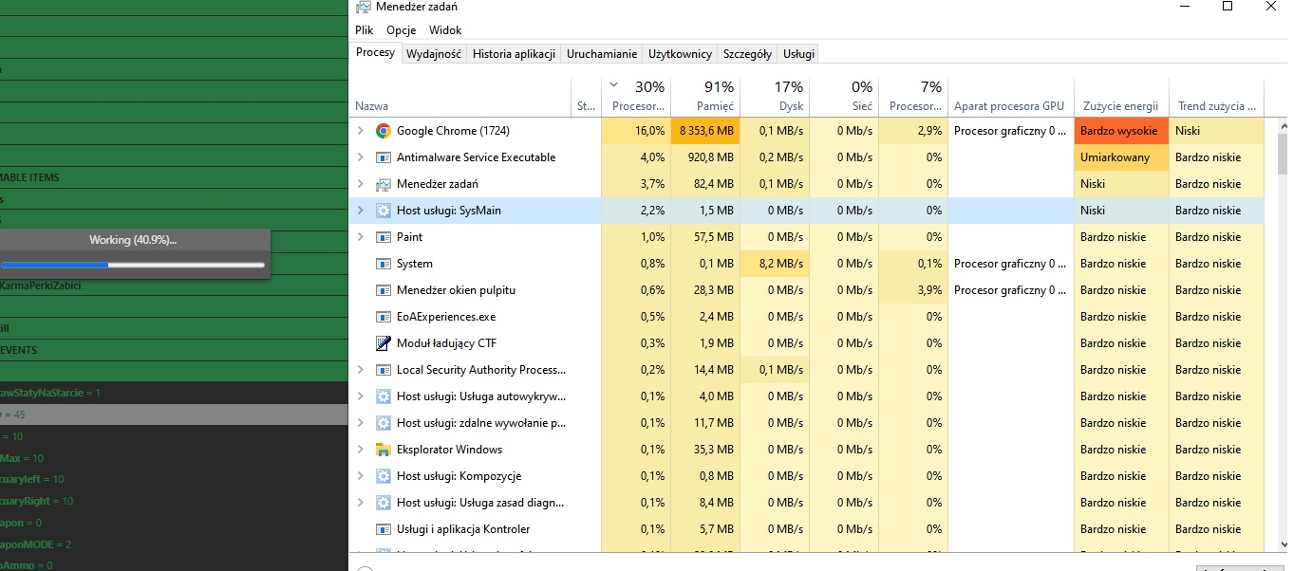1293x571 pixels.
Task: Switch to the Historia aplikacji tab
Action: pyautogui.click(x=514, y=54)
